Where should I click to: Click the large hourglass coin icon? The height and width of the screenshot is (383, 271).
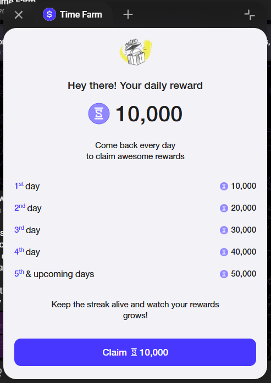click(99, 114)
